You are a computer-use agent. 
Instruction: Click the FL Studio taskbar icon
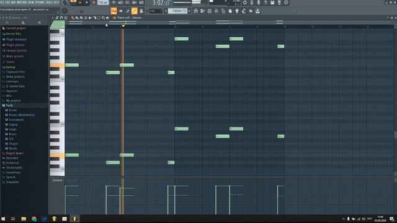[x=74, y=219]
